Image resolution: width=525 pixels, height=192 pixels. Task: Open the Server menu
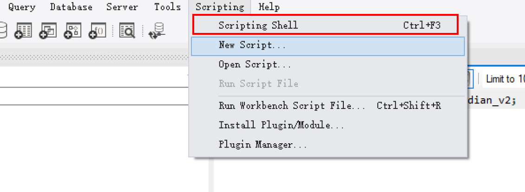click(122, 7)
